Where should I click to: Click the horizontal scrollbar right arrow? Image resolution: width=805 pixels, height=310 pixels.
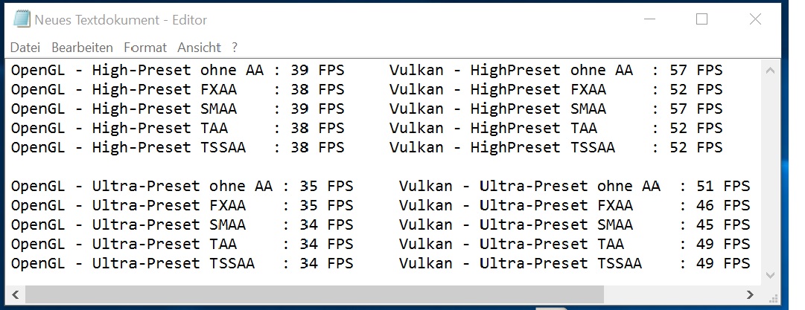tap(750, 294)
